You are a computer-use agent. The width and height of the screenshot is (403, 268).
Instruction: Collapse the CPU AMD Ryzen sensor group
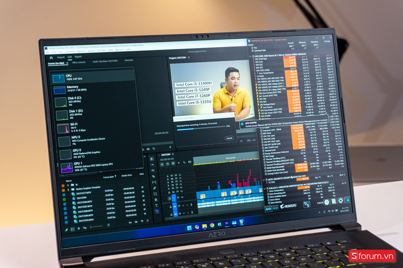pyautogui.click(x=251, y=56)
